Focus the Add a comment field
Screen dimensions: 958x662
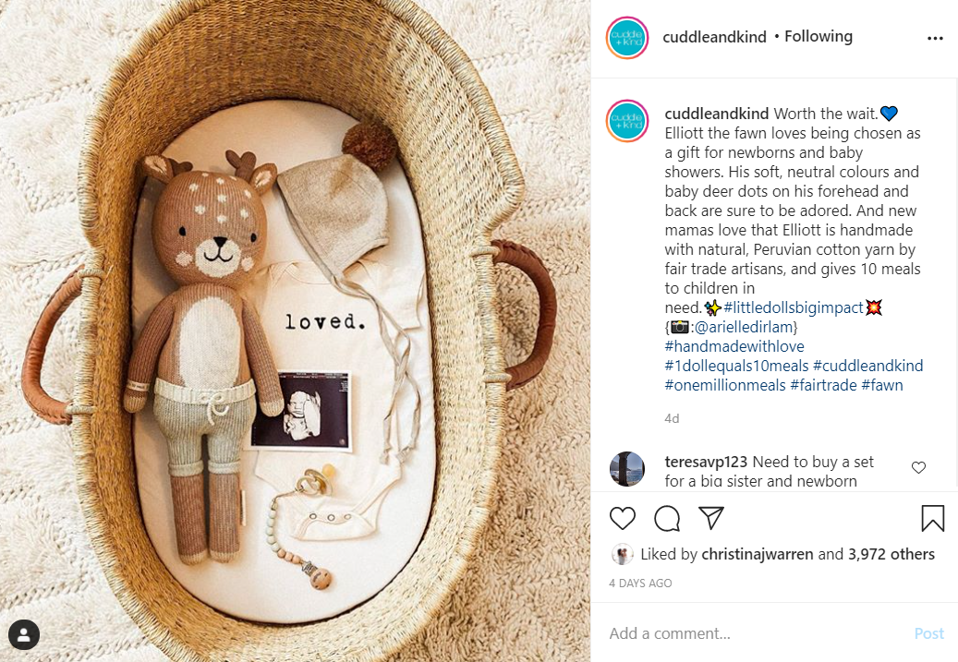[758, 633]
